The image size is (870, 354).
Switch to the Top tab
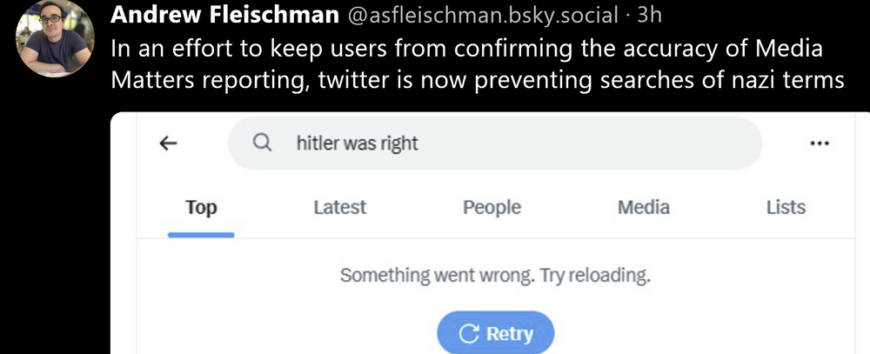[201, 208]
